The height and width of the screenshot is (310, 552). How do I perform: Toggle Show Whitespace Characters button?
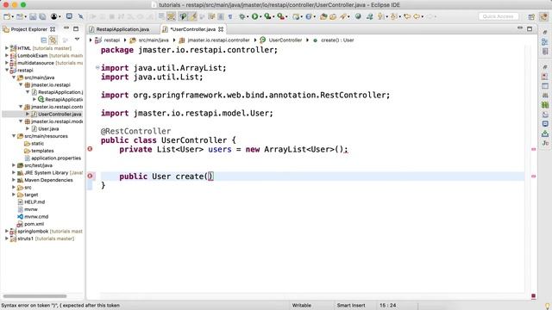pyautogui.click(x=230, y=16)
